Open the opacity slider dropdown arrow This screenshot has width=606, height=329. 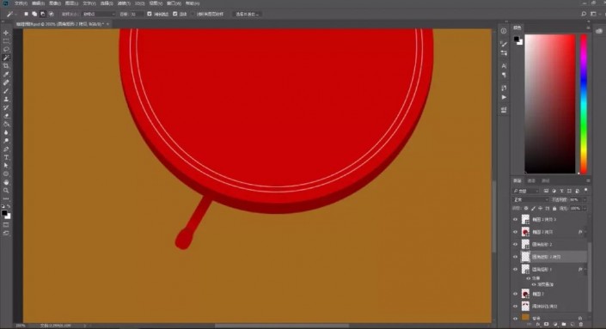(x=585, y=199)
